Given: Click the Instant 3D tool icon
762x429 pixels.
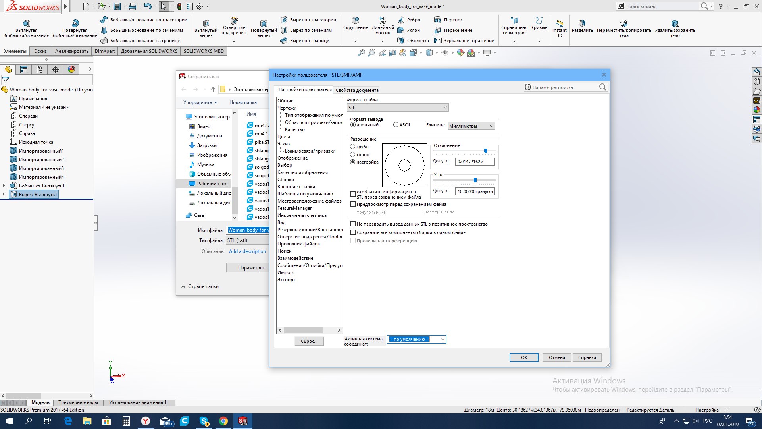Looking at the screenshot, I should [559, 23].
